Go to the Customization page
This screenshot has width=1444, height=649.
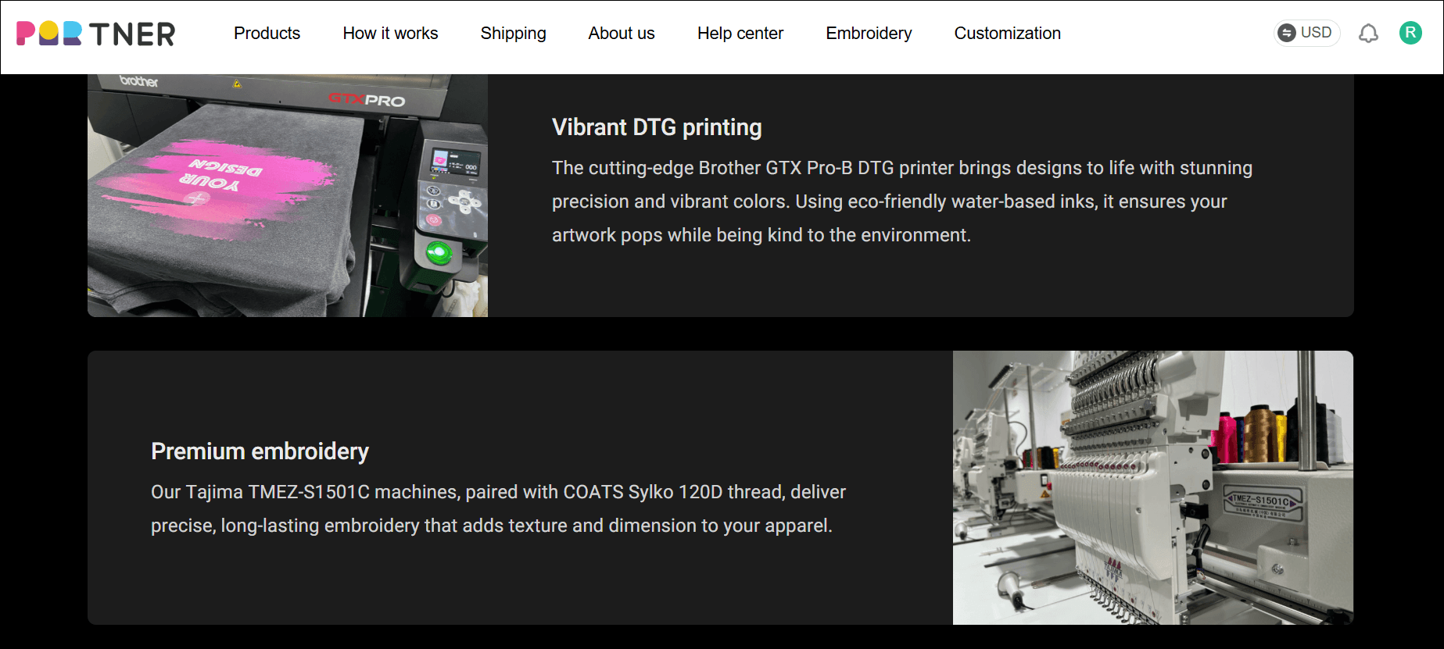pyautogui.click(x=1007, y=34)
